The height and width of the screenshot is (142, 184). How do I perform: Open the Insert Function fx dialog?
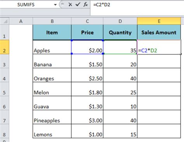pyautogui.click(x=85, y=5)
